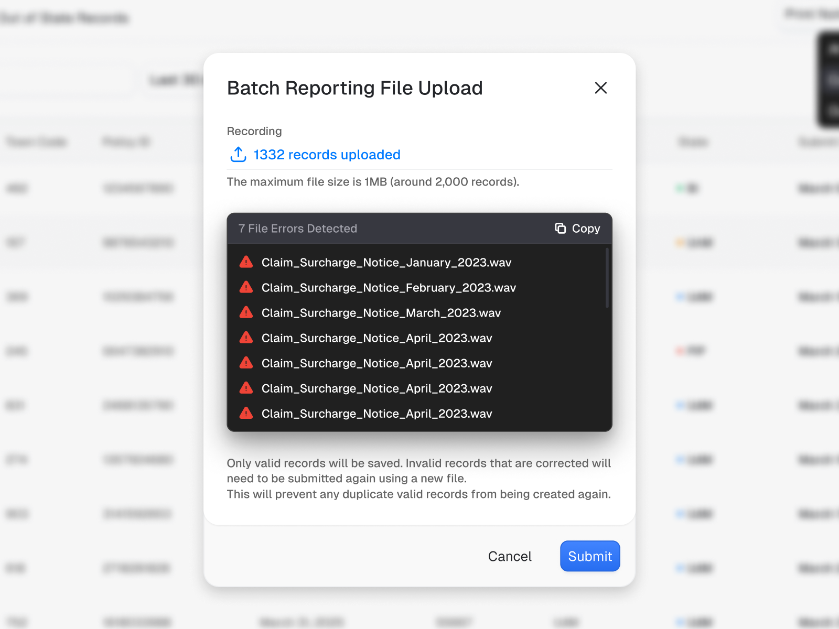Cancel the file upload dialog

pos(509,556)
